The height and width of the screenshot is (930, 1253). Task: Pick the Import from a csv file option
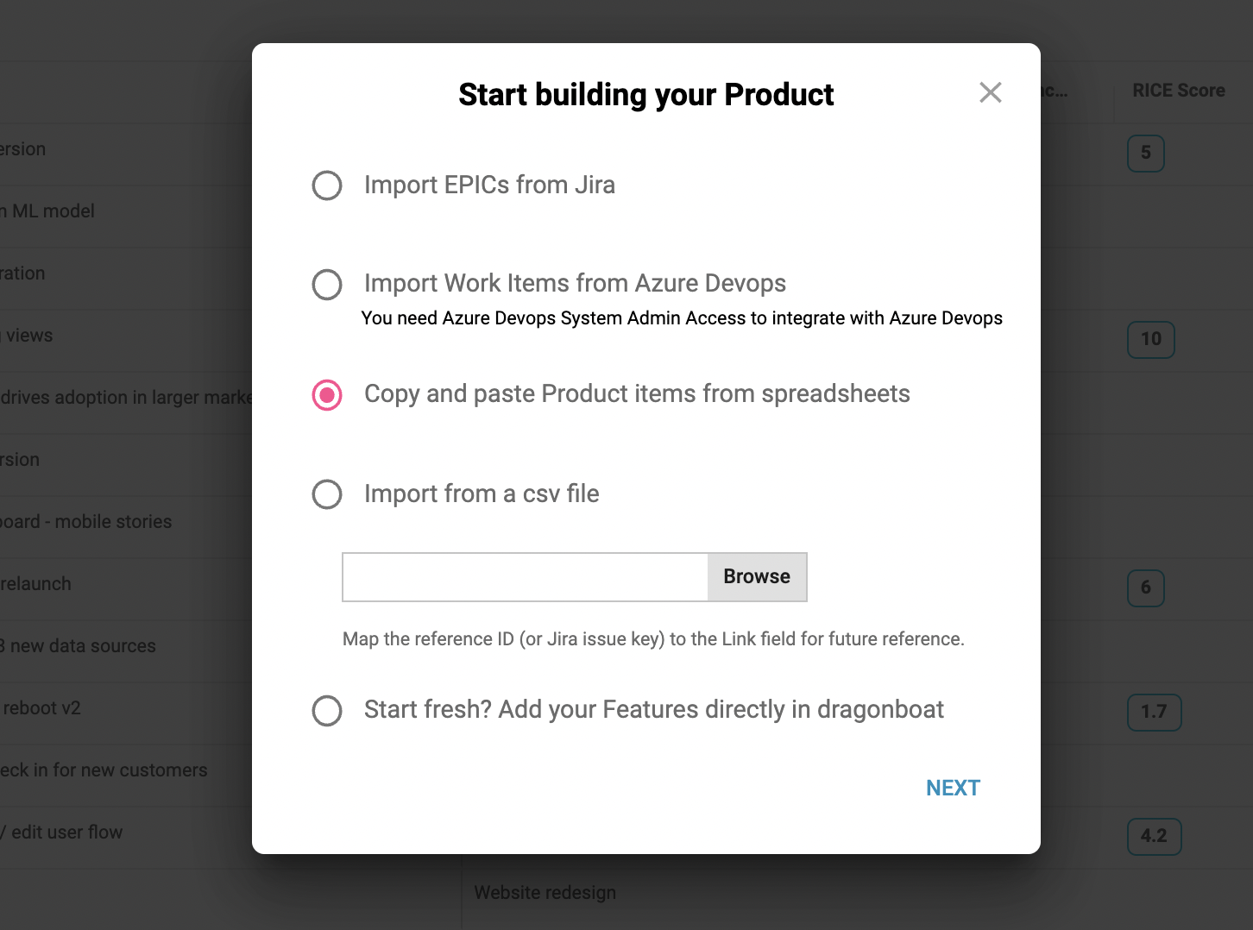point(327,495)
